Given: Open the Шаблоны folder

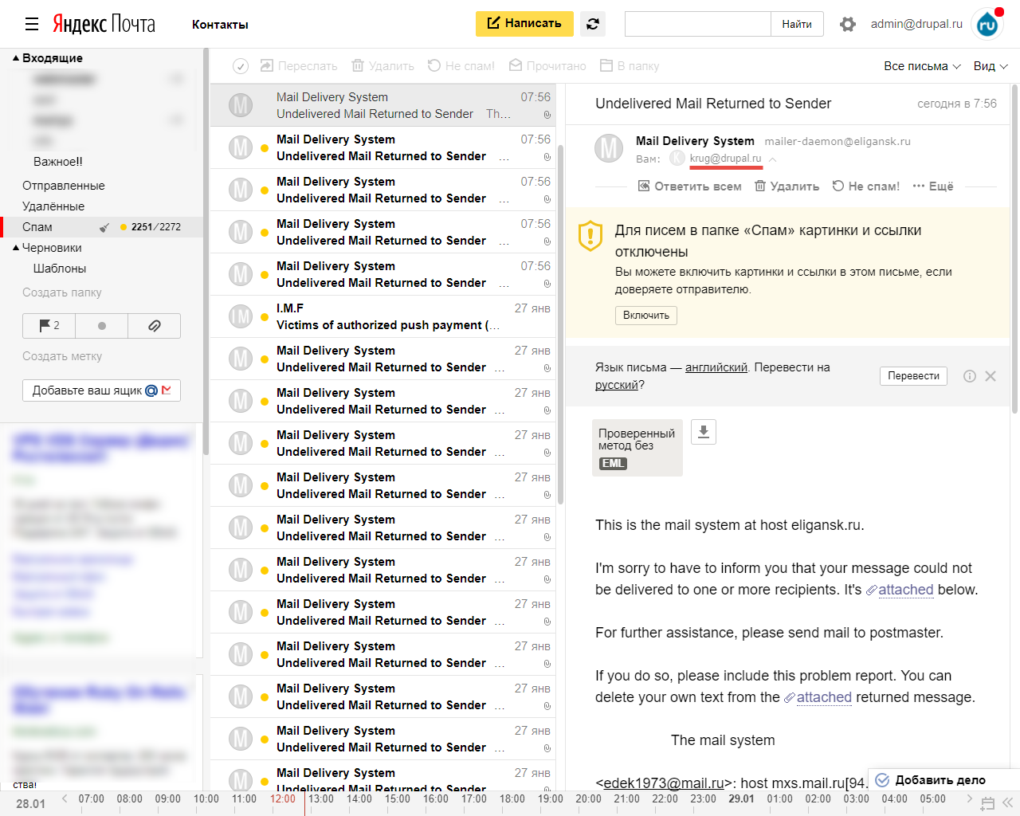Looking at the screenshot, I should point(60,269).
